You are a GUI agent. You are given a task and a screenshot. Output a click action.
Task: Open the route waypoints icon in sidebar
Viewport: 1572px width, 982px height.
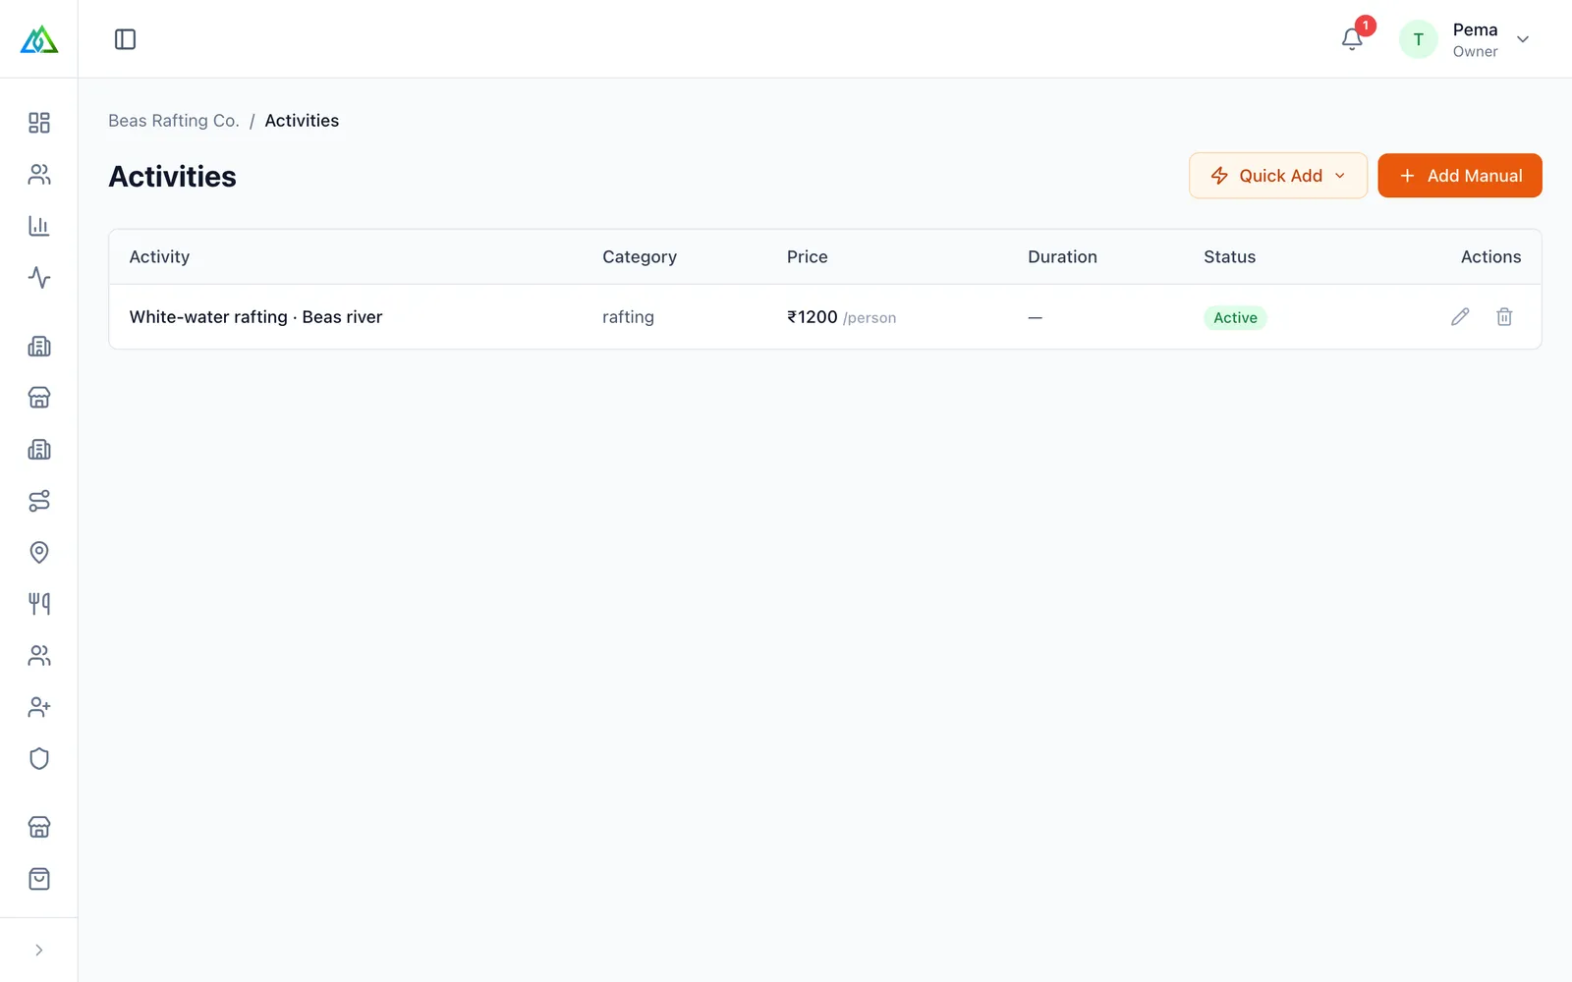point(39,501)
